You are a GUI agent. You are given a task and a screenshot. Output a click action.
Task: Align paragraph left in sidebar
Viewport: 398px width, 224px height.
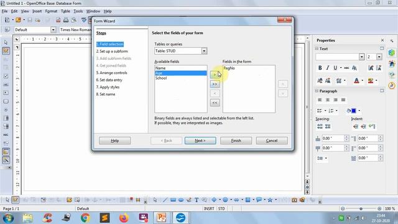click(320, 100)
